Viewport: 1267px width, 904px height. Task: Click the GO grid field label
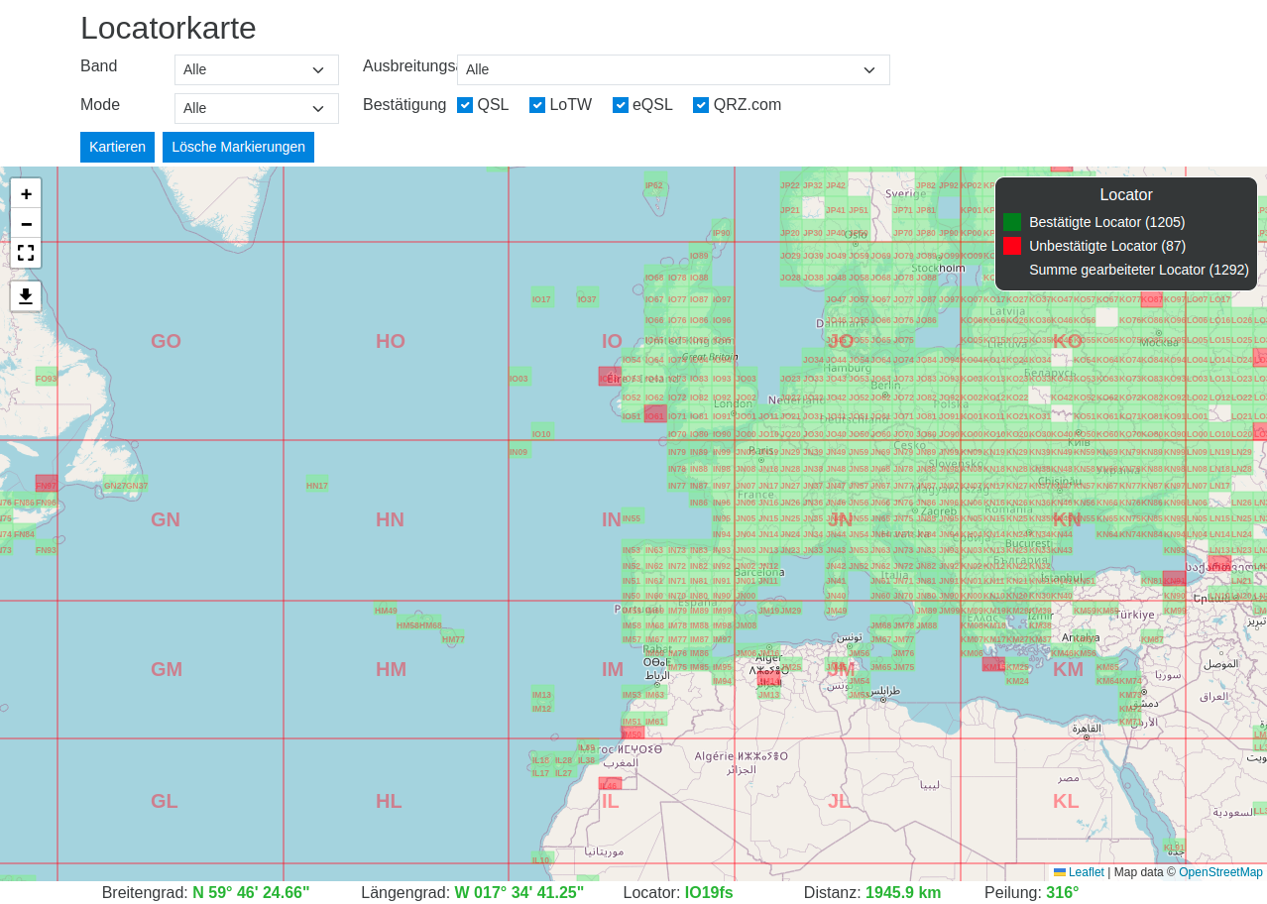(x=166, y=342)
